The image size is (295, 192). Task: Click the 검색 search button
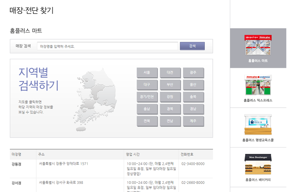[x=192, y=46]
